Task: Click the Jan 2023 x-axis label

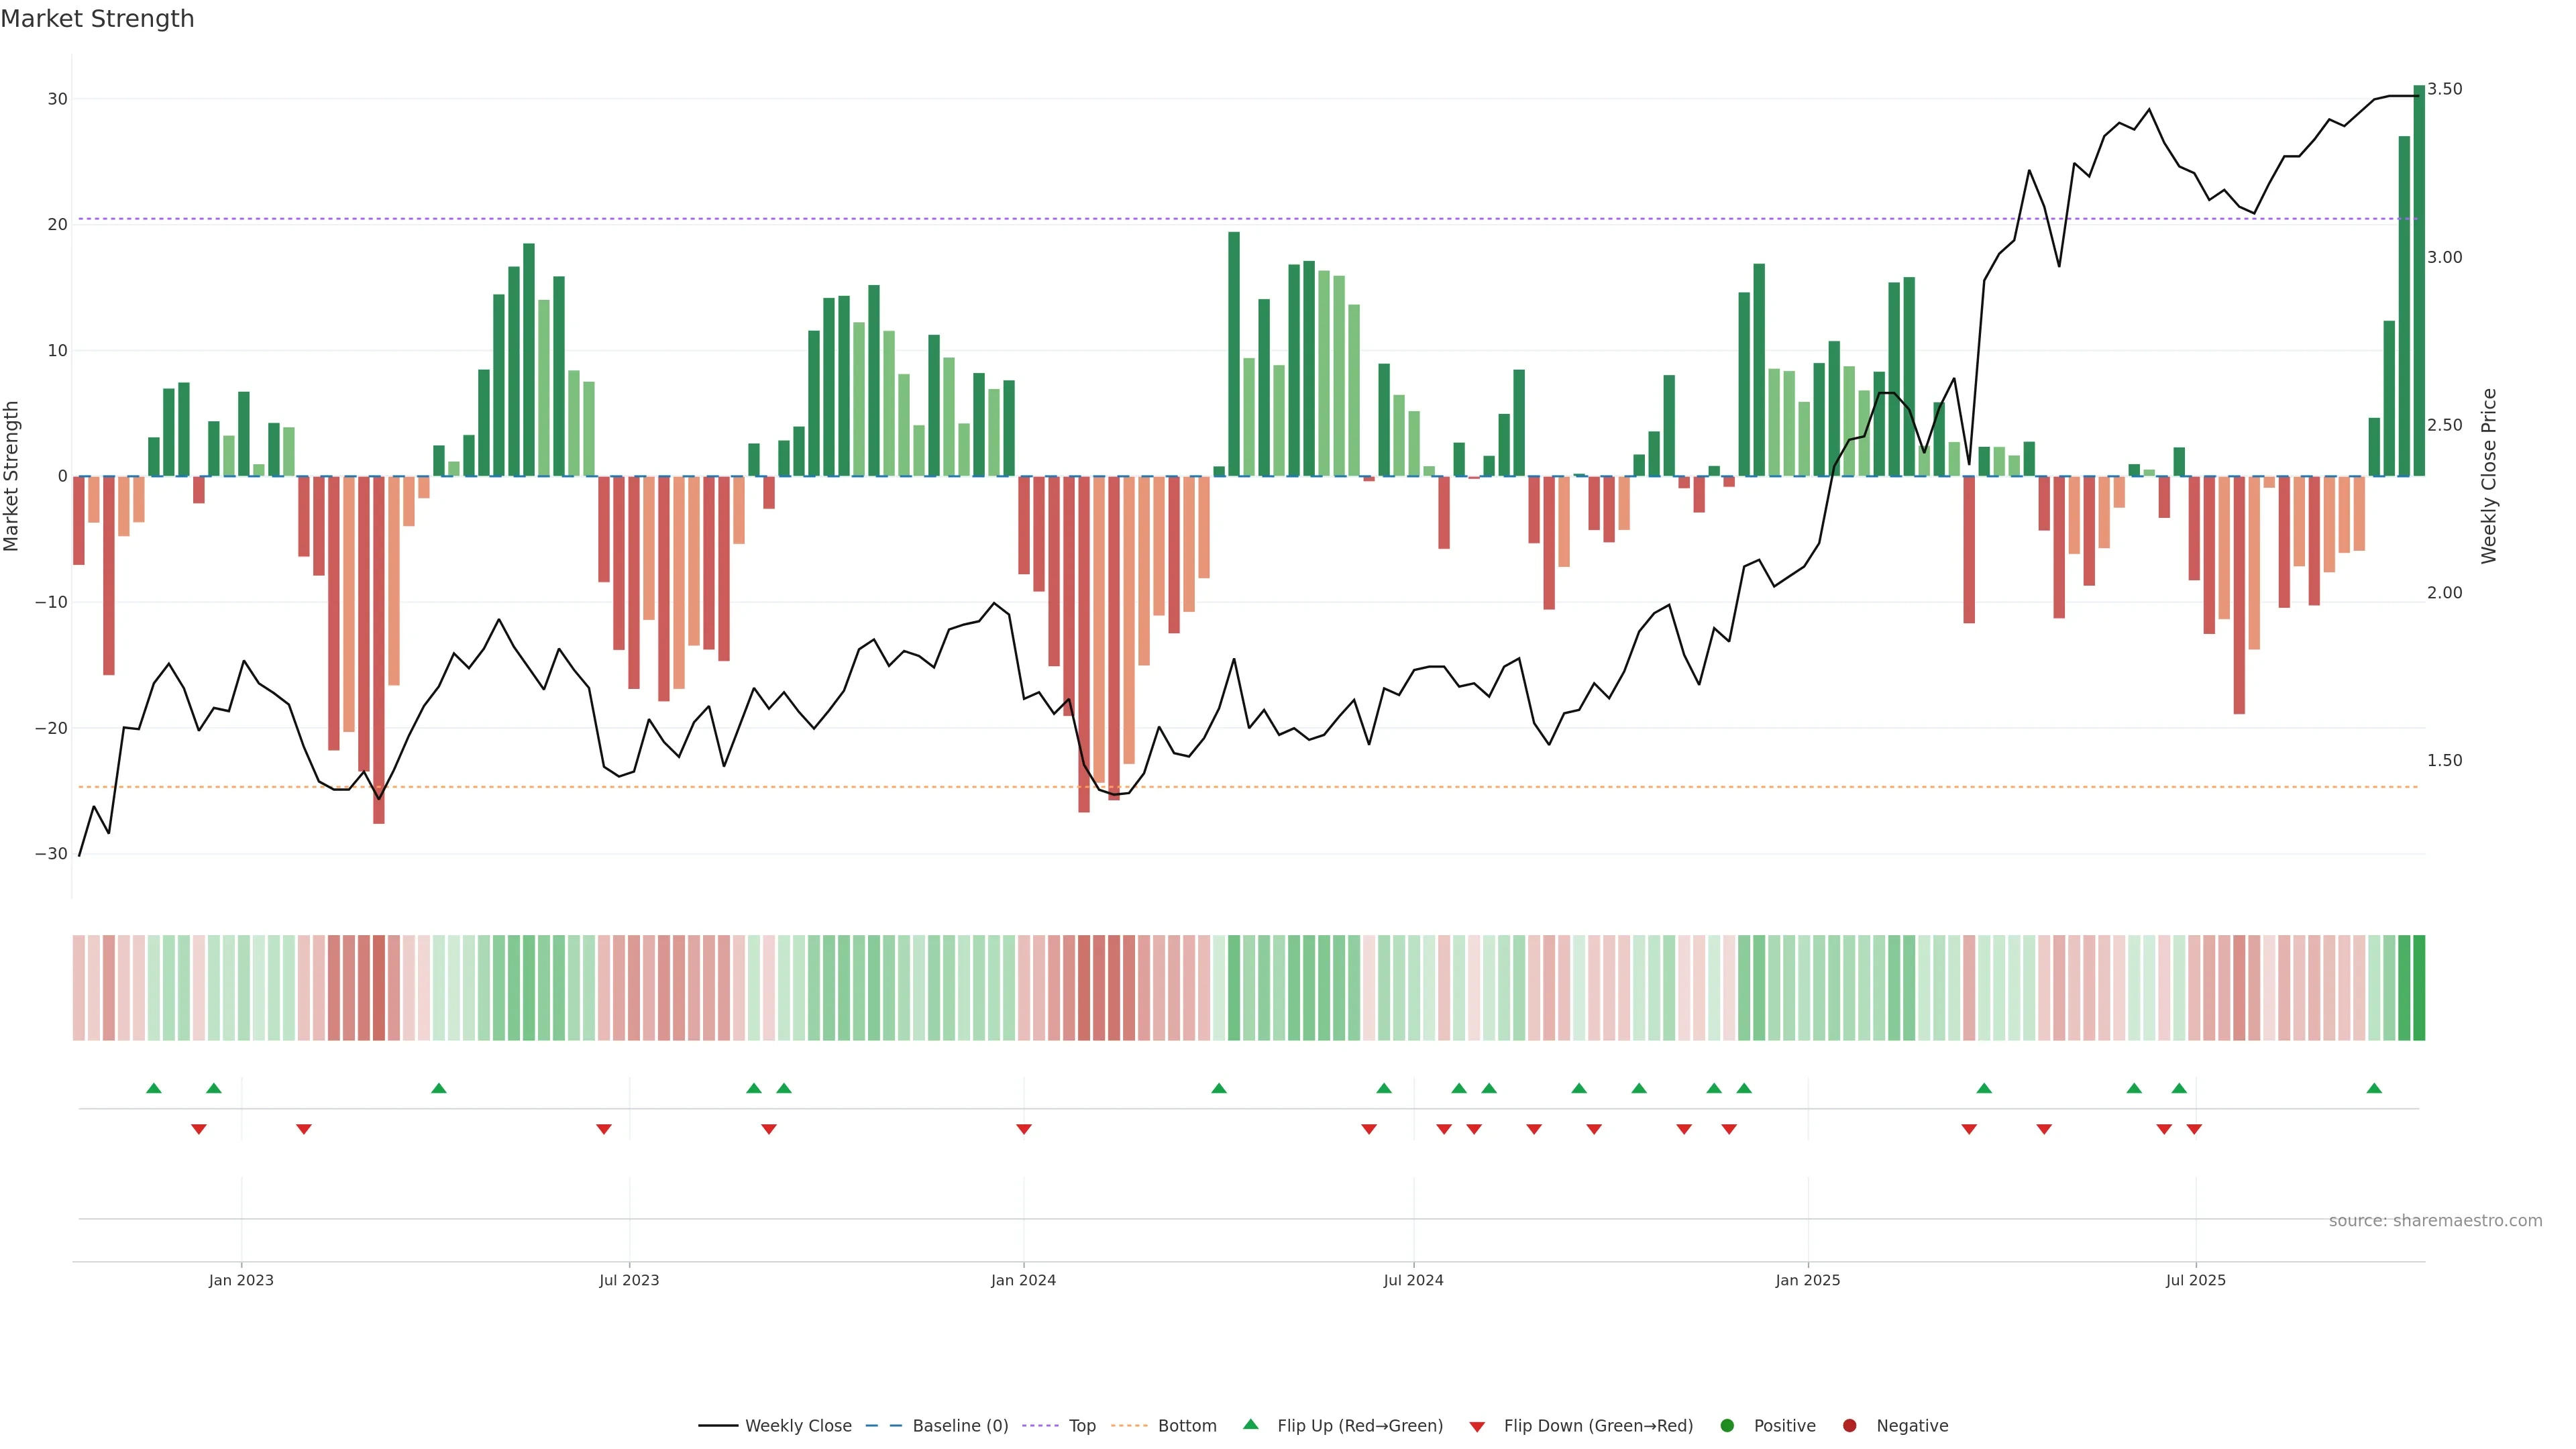Action: (x=241, y=1280)
